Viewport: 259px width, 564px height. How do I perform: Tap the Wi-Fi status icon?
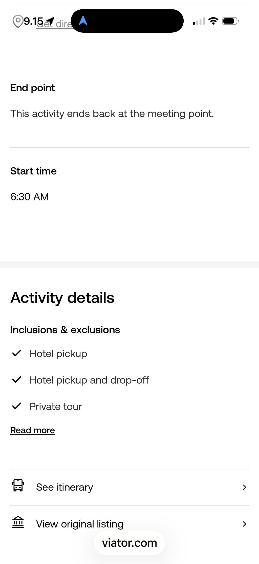[x=213, y=21]
